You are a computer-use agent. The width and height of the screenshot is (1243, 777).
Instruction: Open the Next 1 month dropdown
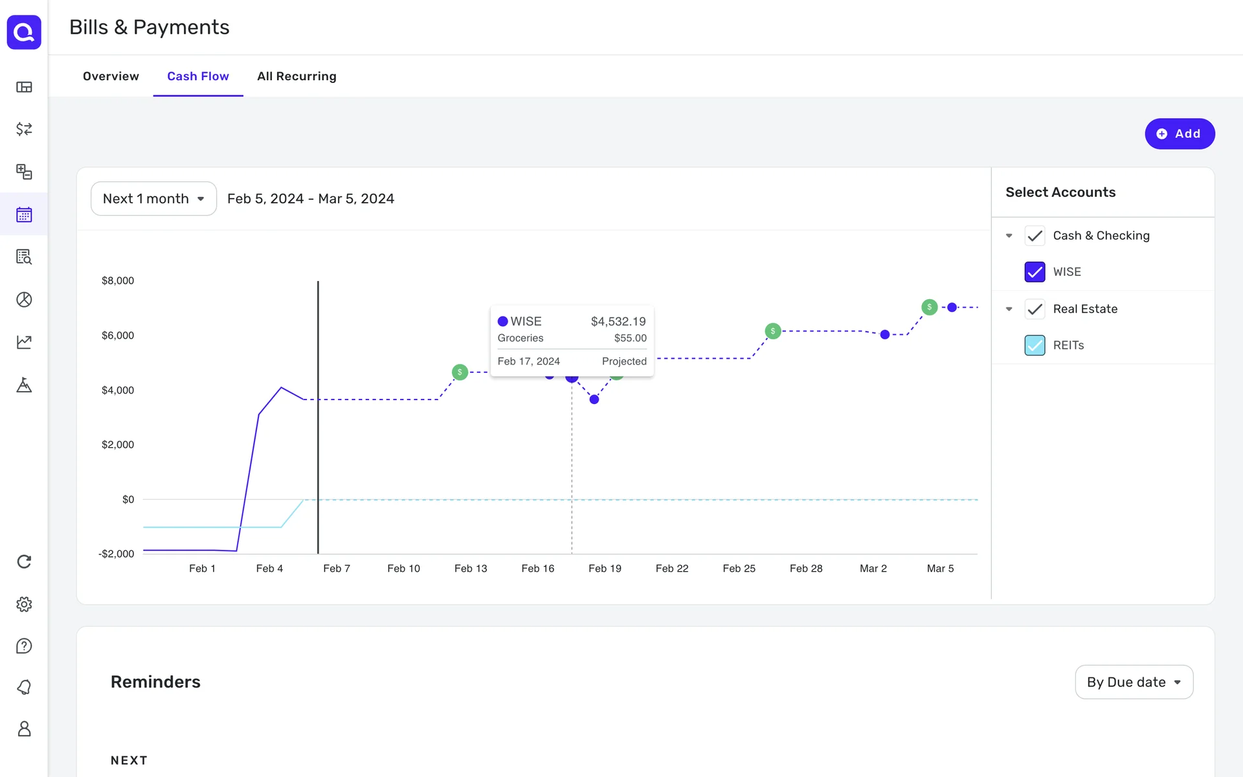click(153, 199)
